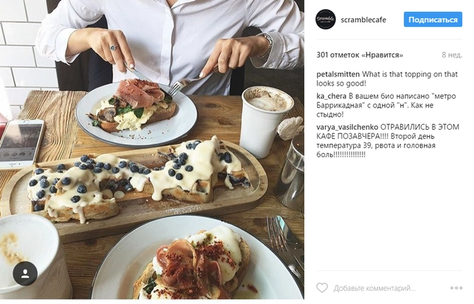The image size is (474, 304).
Task: Open the scramblecafe username link
Action: tap(363, 20)
